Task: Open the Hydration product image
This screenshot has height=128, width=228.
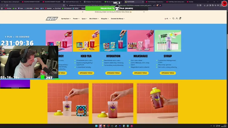Action: 113,41
